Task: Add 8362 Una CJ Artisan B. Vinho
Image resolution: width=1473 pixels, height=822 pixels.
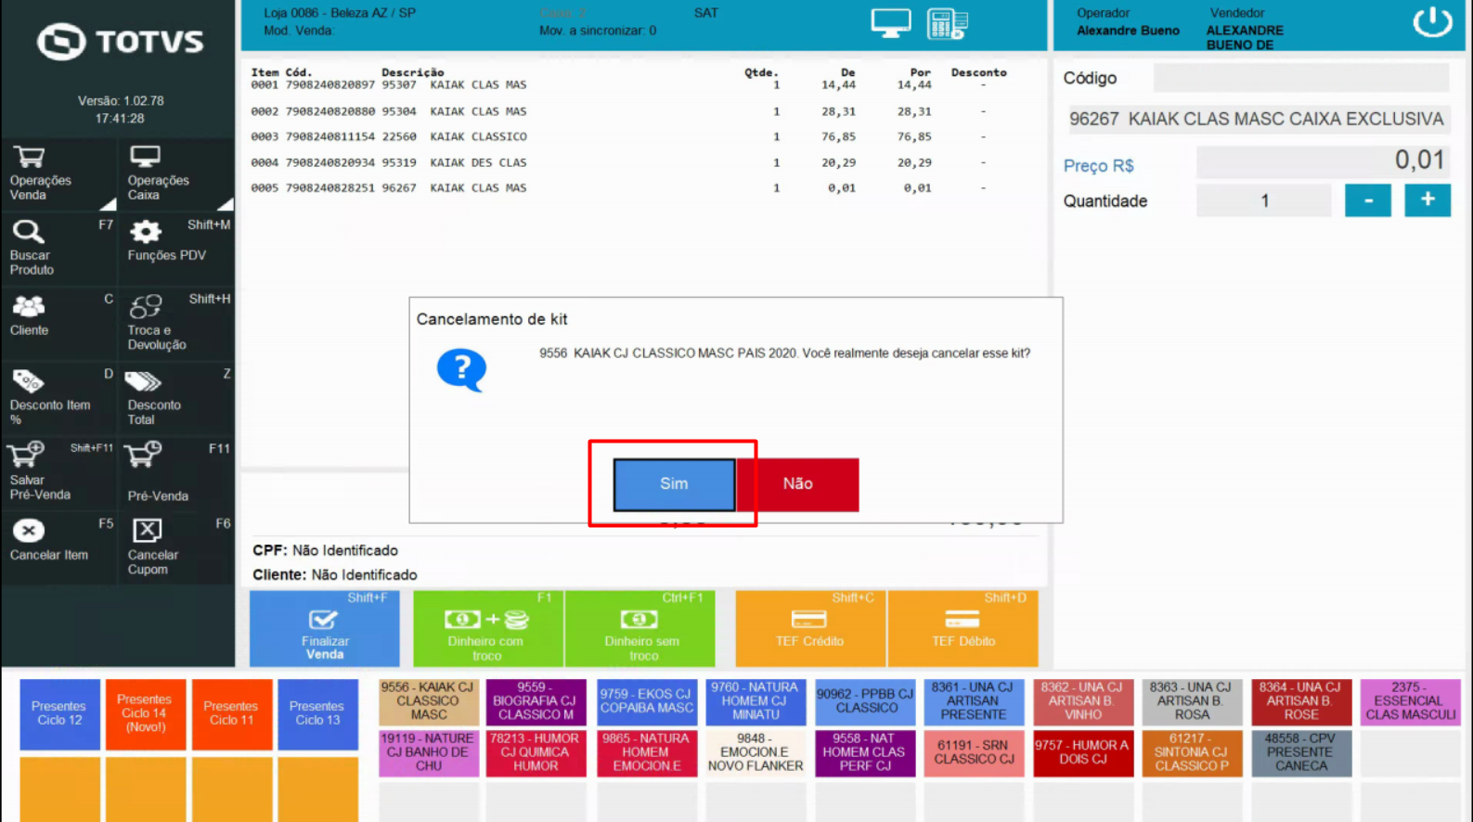Action: coord(1083,702)
